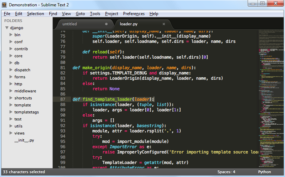Expand the middleware folder arrow

[11, 91]
